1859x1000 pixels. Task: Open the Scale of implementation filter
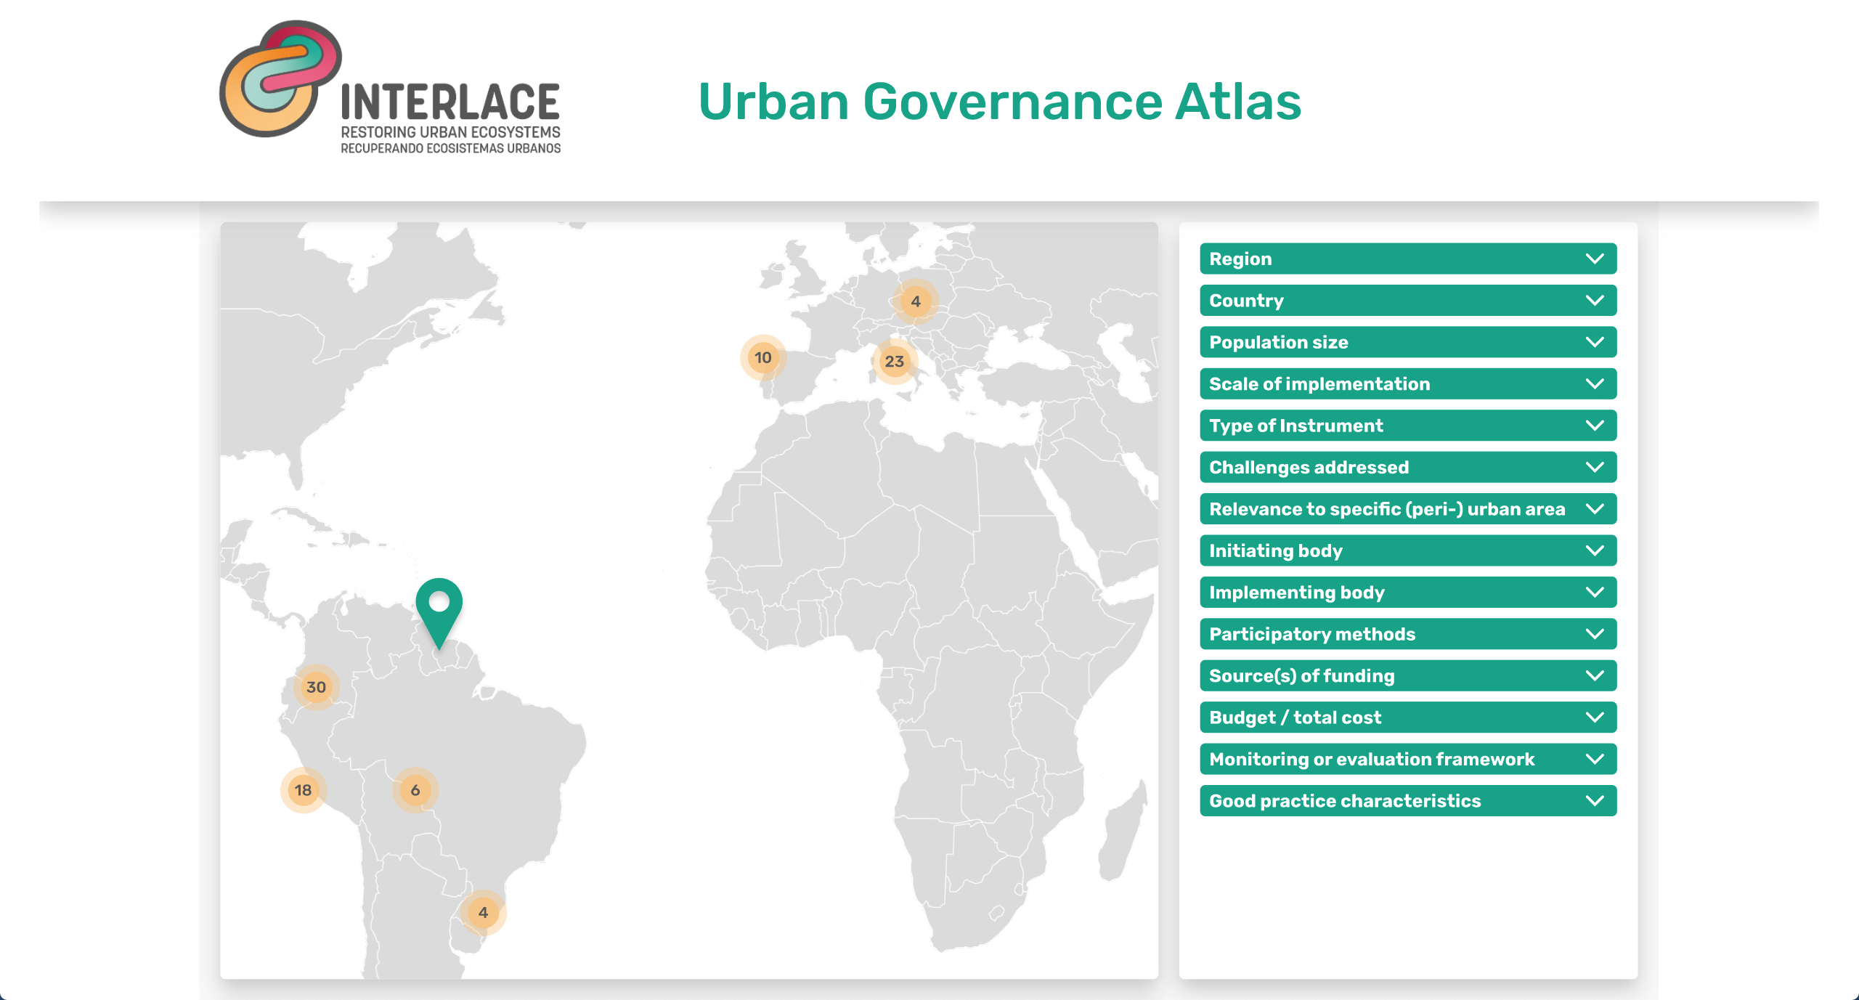(x=1407, y=383)
